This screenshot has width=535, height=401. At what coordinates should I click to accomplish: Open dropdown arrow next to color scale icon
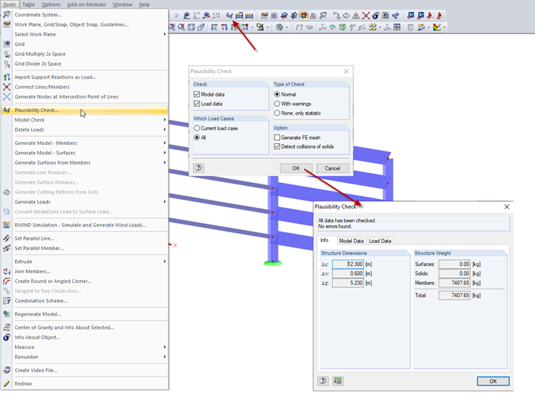tap(444, 27)
